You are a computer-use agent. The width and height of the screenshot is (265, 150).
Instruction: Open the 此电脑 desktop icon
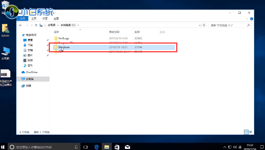(5, 53)
